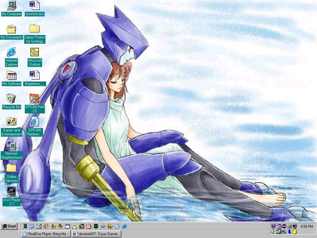Select the EPSON Print CD shortcut
317x238 pixels.
35,103
